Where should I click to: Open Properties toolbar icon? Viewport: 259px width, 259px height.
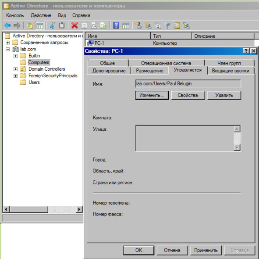tap(84, 25)
